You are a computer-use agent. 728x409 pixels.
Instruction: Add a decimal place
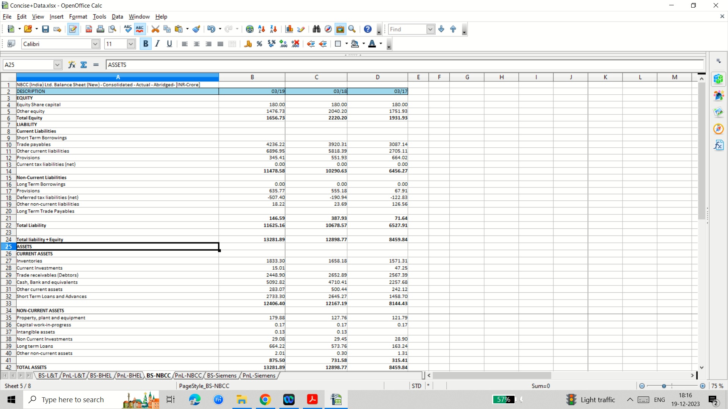284,44
